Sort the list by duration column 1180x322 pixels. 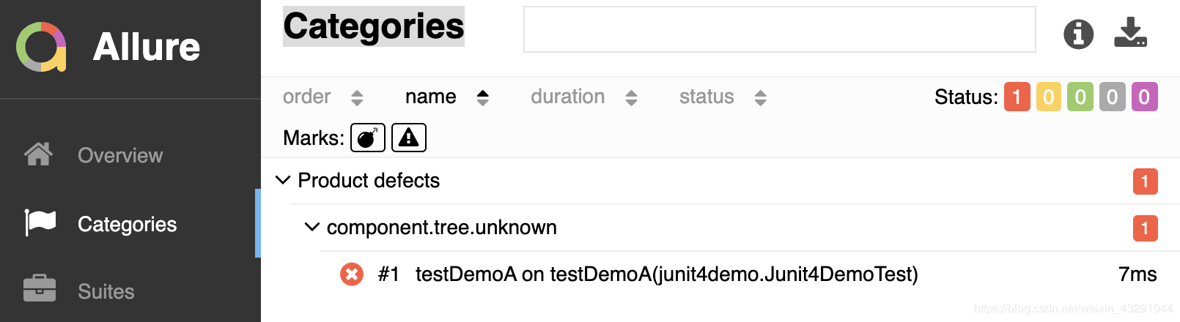[568, 97]
